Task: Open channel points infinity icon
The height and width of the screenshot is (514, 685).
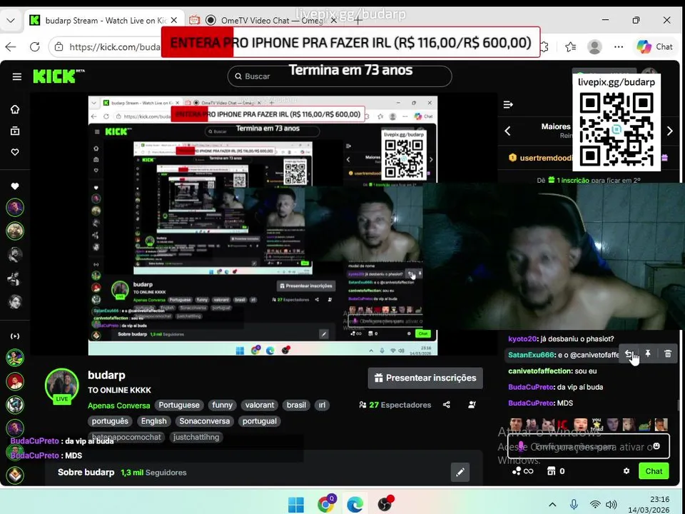Action: pos(523,471)
